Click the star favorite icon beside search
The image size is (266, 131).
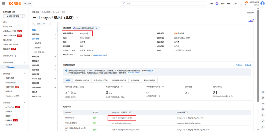pos(54,24)
